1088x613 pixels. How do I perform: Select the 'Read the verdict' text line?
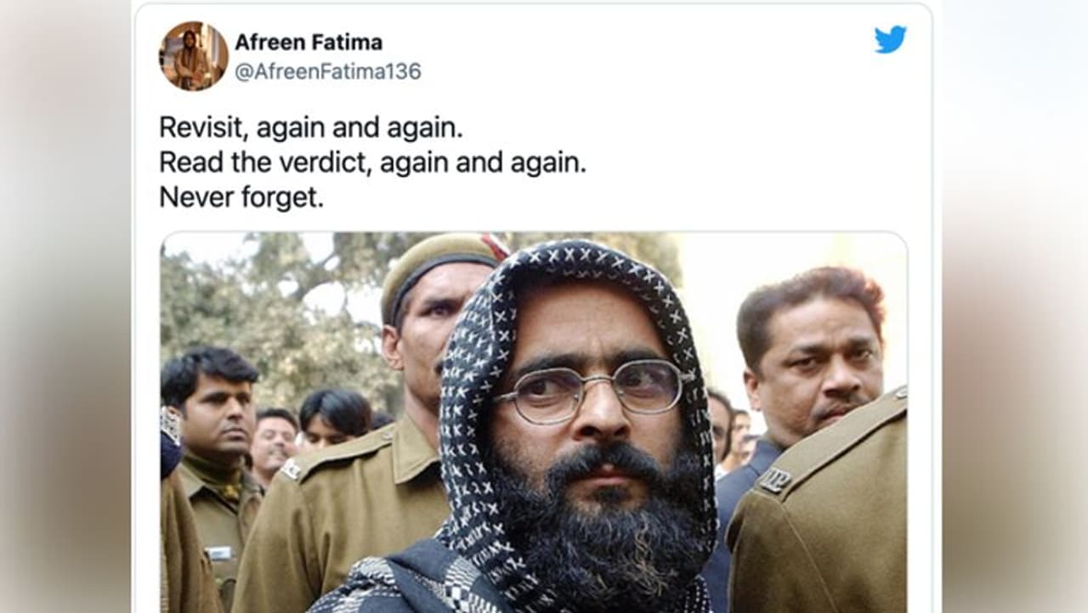point(372,163)
